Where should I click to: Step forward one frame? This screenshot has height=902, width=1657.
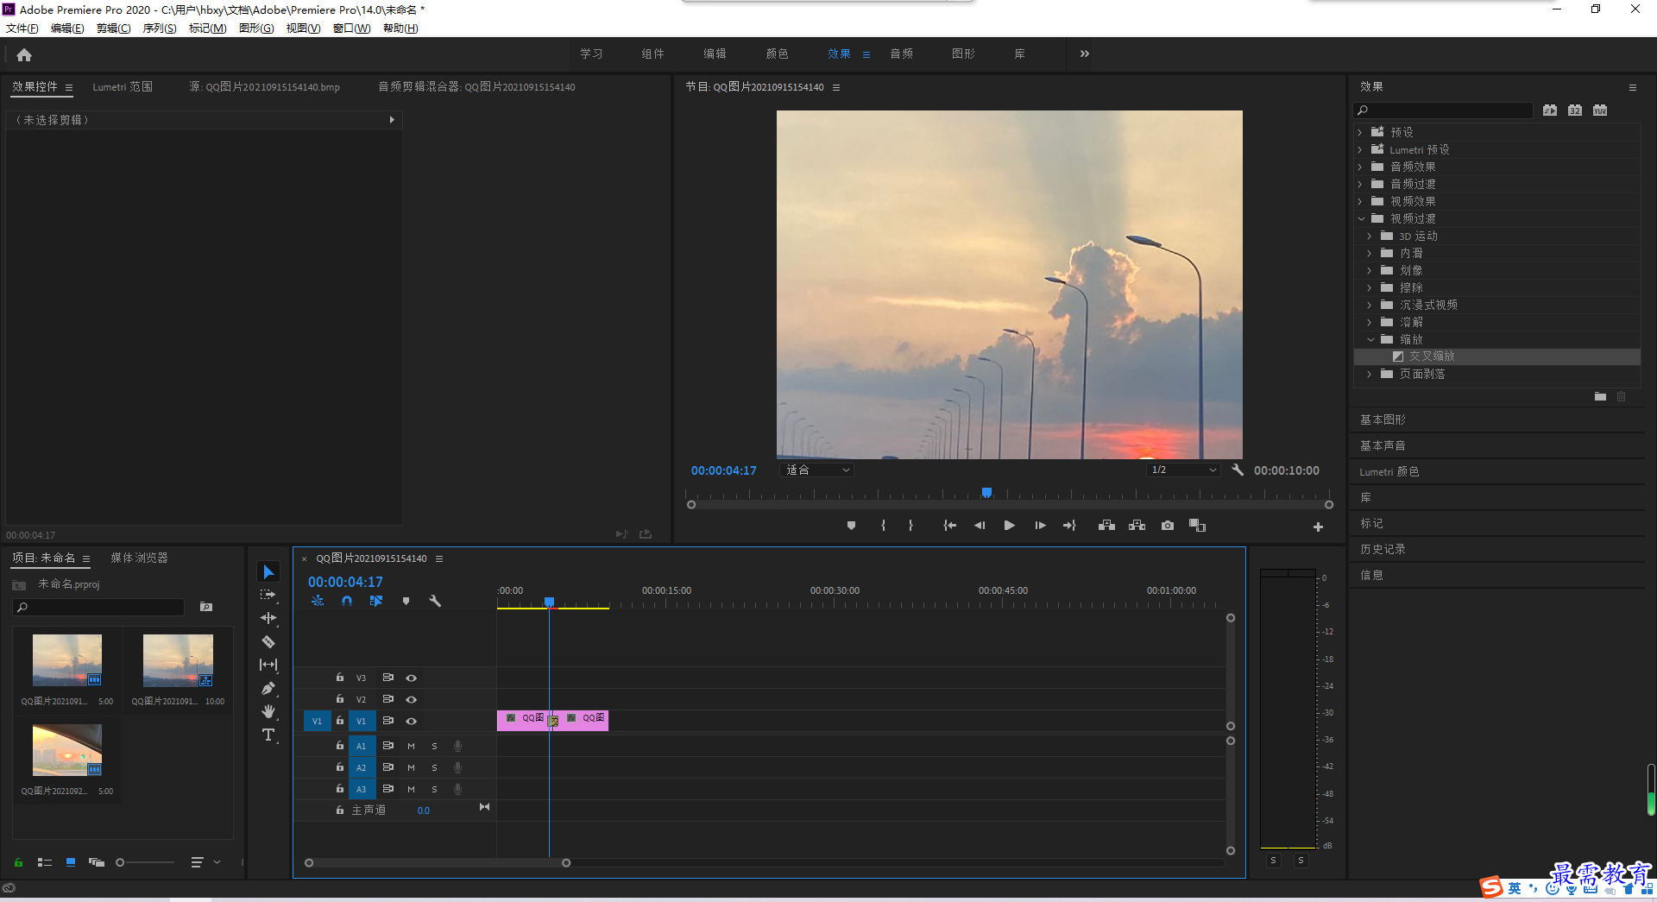coord(1040,526)
